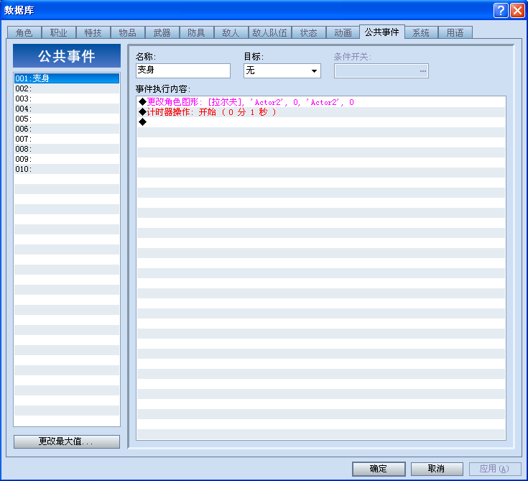Open the 用语 tab
Image resolution: width=528 pixels, height=481 pixels.
click(x=455, y=32)
